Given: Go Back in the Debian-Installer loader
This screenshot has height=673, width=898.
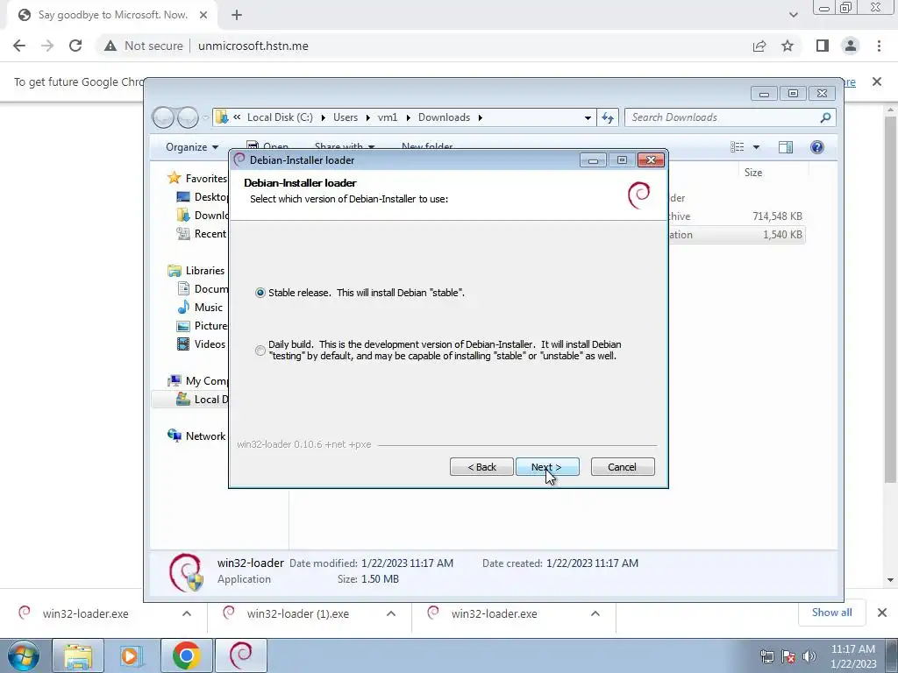Looking at the screenshot, I should coord(481,467).
